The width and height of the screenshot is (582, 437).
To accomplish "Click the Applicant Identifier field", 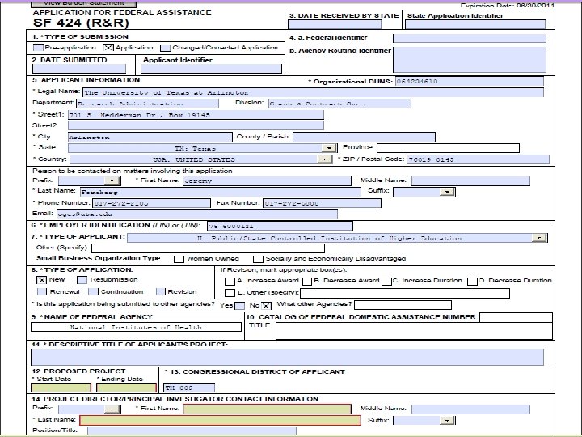I will 211,69.
